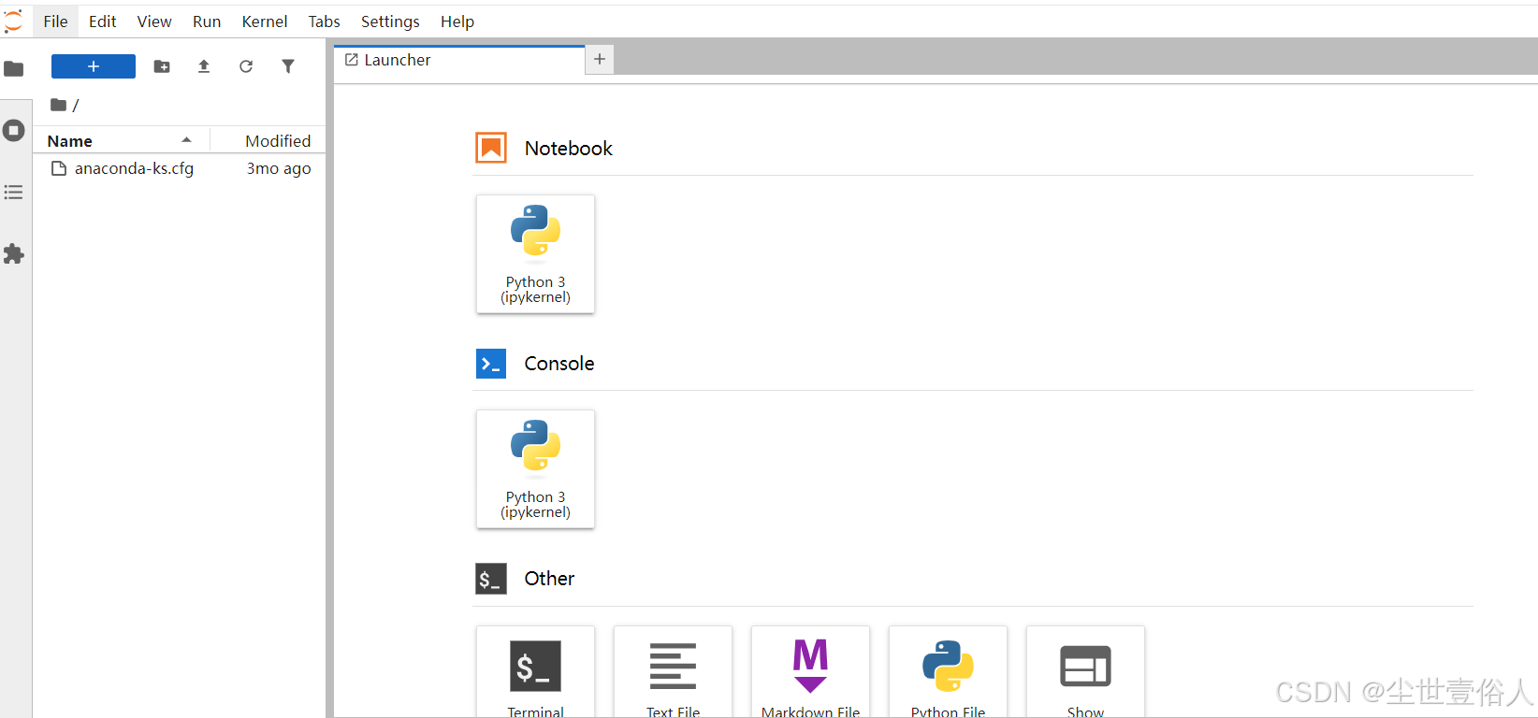Open Running Terminals and Kernels sidebar icon

point(14,131)
